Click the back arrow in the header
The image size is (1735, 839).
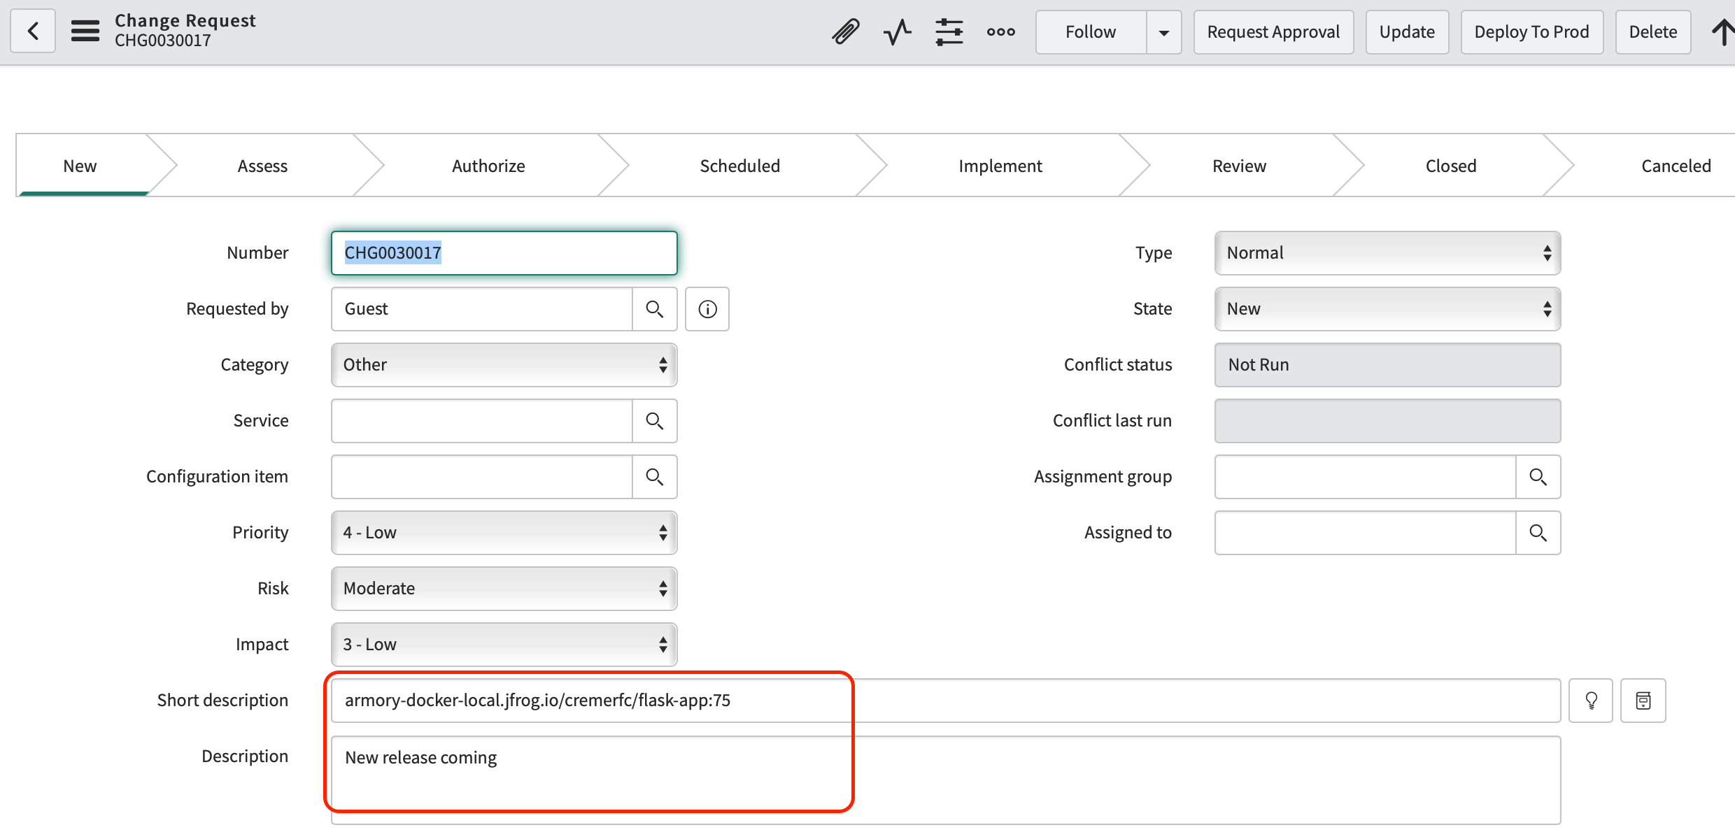33,31
